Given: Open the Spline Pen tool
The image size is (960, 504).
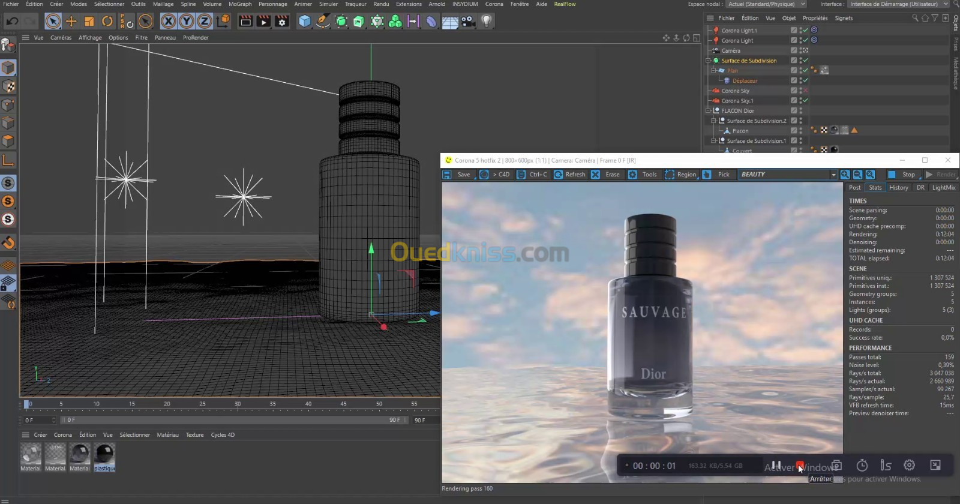Looking at the screenshot, I should pos(323,22).
